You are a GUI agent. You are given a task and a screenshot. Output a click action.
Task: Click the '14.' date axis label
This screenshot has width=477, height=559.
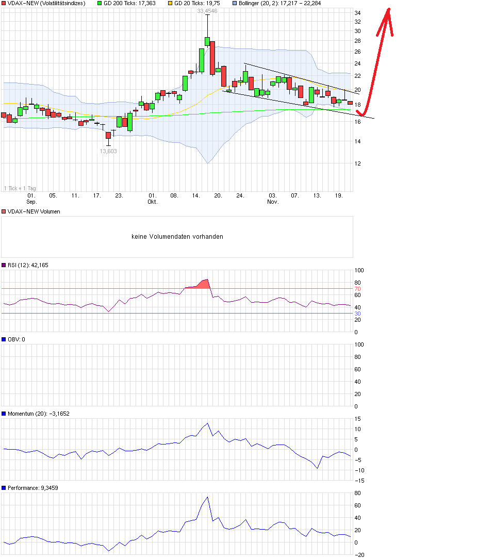tap(196, 195)
